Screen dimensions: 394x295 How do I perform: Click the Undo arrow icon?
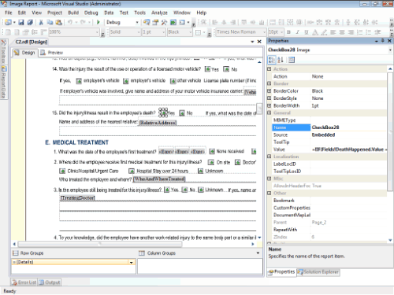pos(69,22)
